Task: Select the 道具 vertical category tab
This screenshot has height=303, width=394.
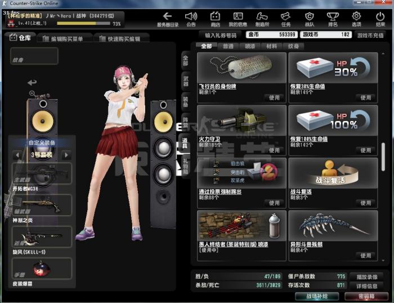Action: click(x=185, y=144)
